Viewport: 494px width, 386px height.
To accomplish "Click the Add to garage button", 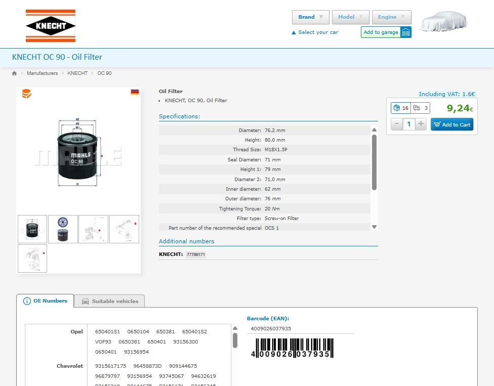I will [386, 32].
